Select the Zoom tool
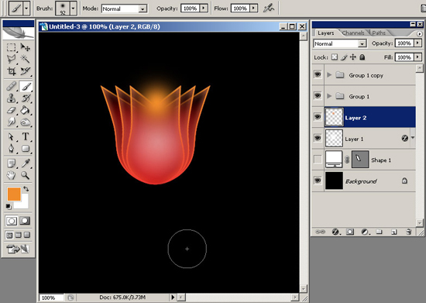This screenshot has width=426, height=303. [26, 175]
